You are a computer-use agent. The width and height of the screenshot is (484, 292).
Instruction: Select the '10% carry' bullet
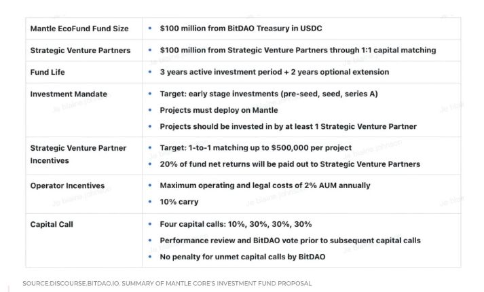pyautogui.click(x=179, y=202)
